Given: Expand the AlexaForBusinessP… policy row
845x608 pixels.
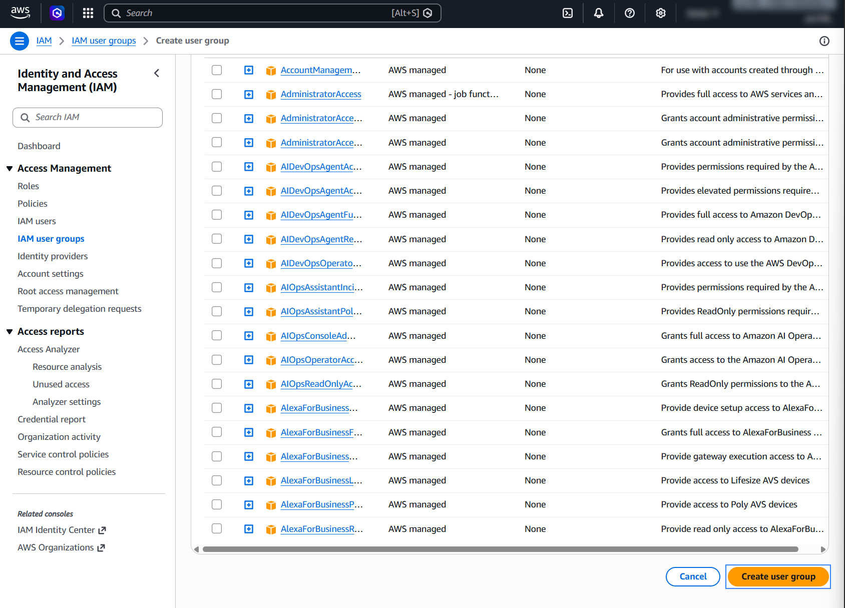Looking at the screenshot, I should coord(249,505).
